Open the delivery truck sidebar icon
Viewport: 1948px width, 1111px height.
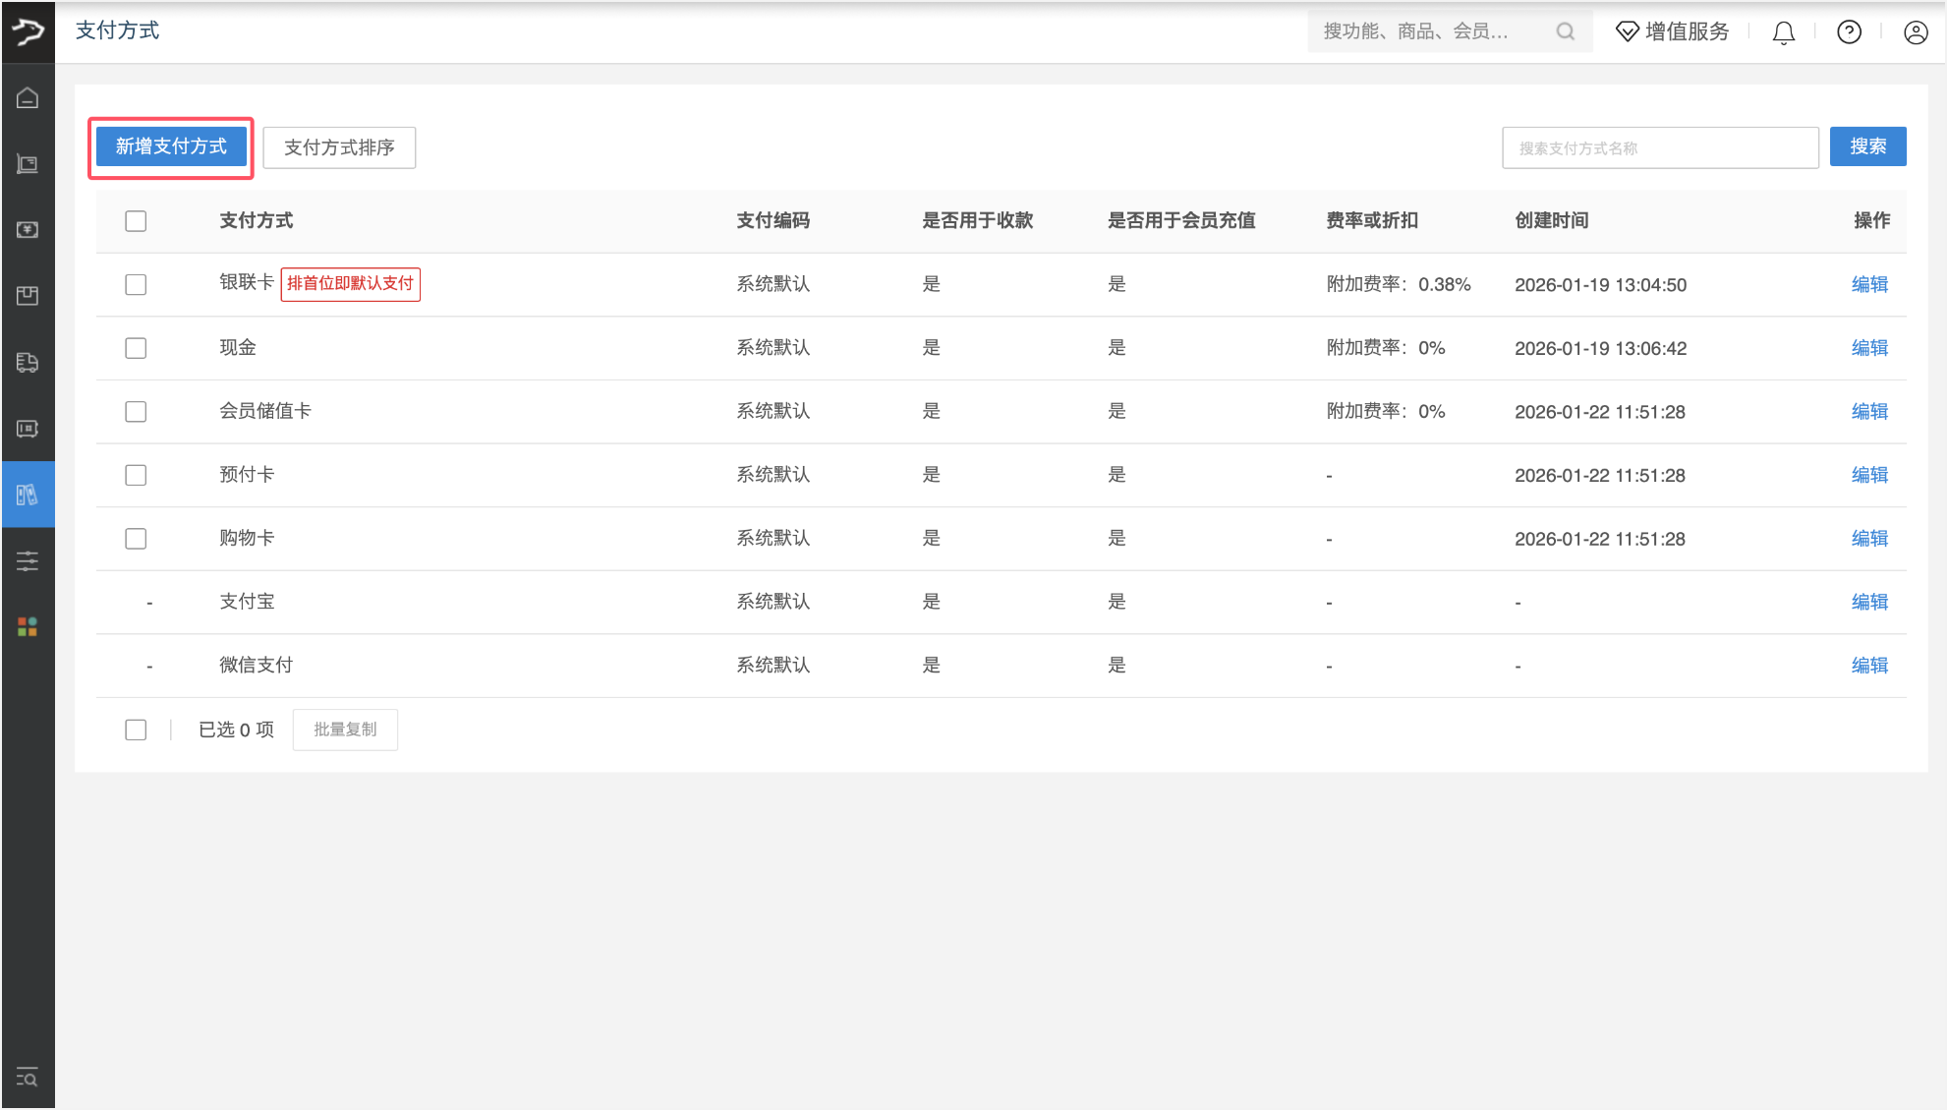(x=28, y=363)
